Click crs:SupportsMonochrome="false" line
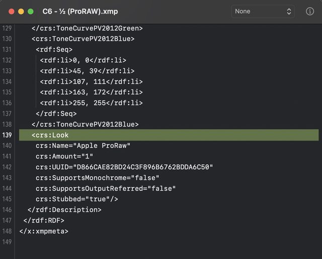The height and width of the screenshot is (259, 322). tap(97, 178)
